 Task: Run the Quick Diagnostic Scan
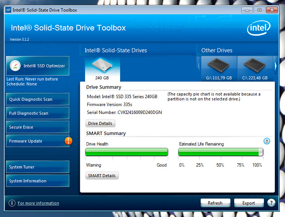[x=38, y=99]
